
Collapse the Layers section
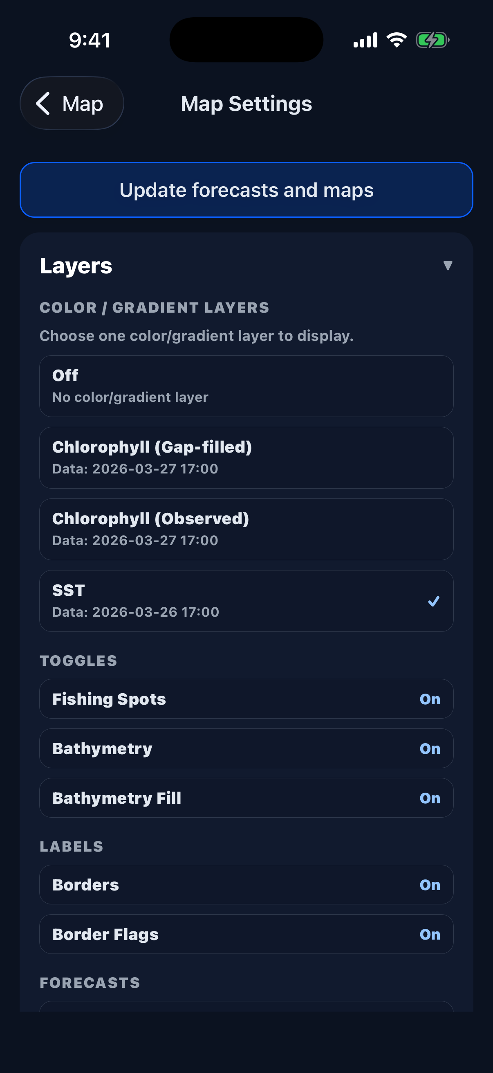(447, 265)
